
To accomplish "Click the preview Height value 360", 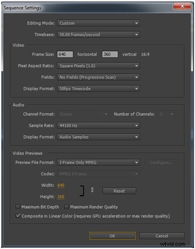I will tap(60, 197).
